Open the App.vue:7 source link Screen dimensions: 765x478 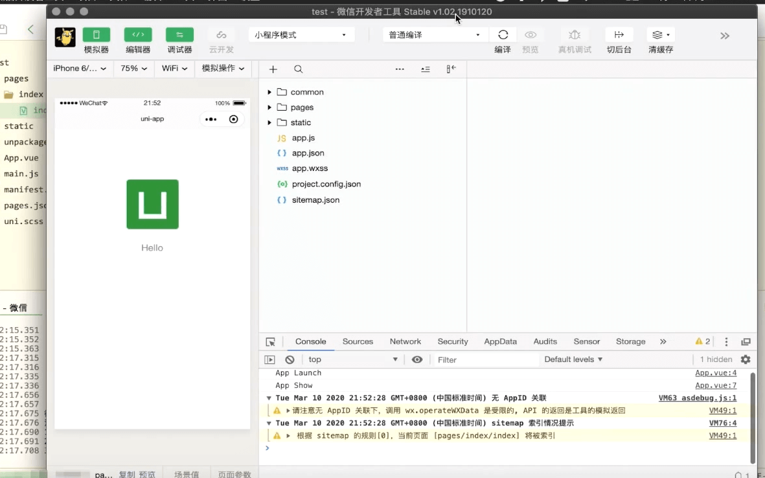click(716, 385)
